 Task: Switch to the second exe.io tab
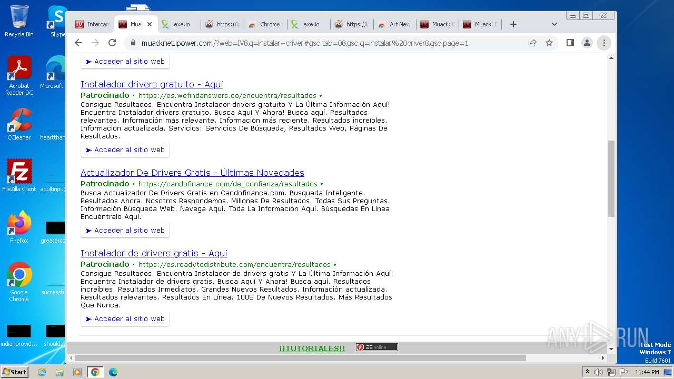(x=309, y=24)
